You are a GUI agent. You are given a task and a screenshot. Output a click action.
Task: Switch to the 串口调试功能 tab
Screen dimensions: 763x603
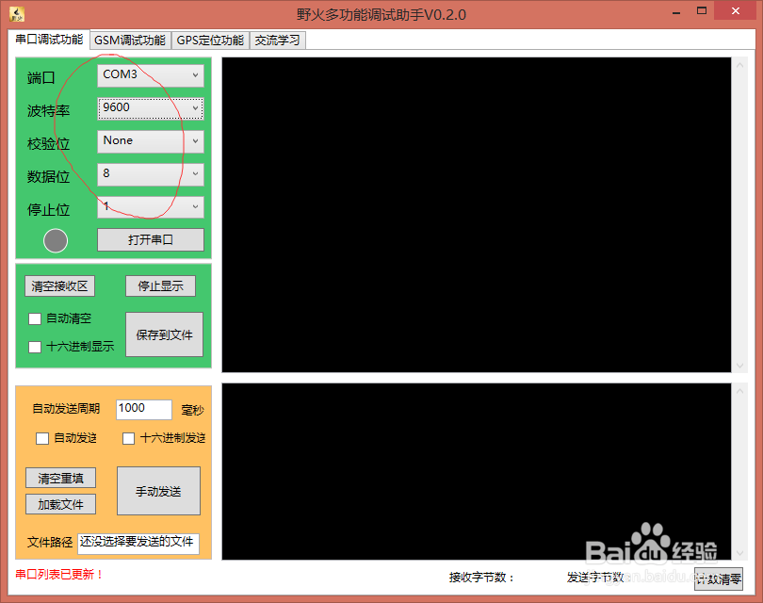tap(49, 40)
